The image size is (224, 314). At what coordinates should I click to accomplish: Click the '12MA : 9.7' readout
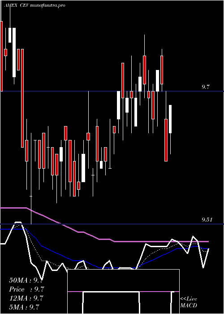click(x=26, y=298)
